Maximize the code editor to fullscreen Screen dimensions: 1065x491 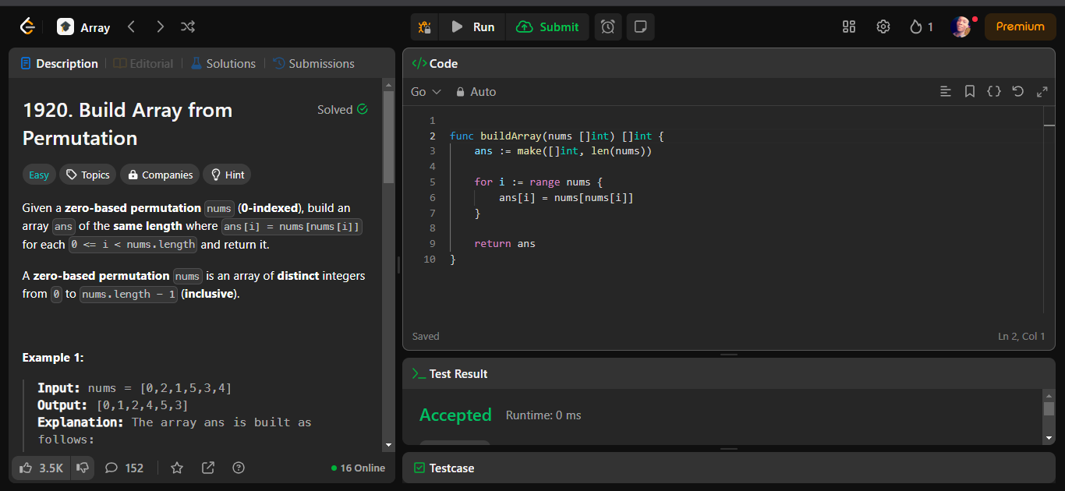[1042, 91]
